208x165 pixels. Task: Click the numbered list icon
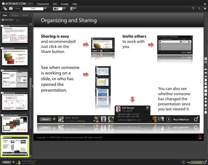(199, 8)
